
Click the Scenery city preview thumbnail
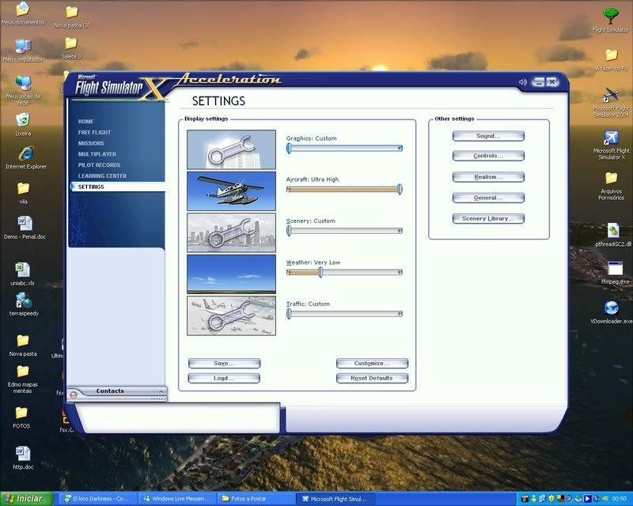tap(231, 232)
